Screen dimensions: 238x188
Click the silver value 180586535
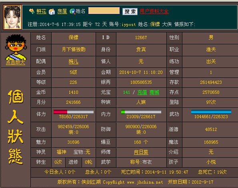[141, 82]
